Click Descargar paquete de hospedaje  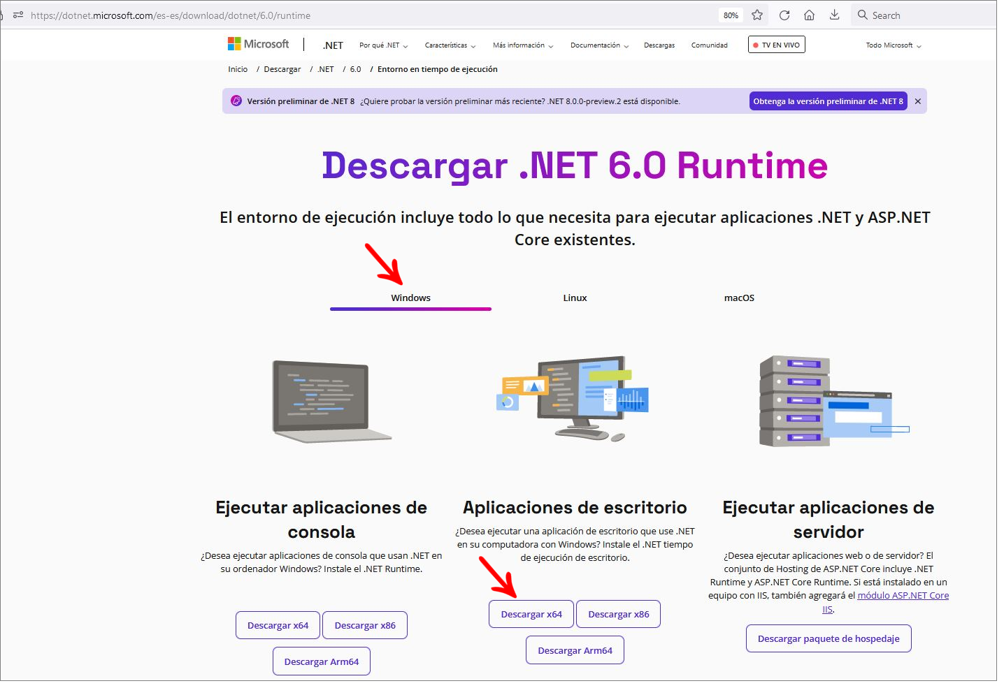coord(829,638)
